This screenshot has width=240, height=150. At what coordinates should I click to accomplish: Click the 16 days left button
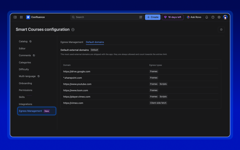172,17
